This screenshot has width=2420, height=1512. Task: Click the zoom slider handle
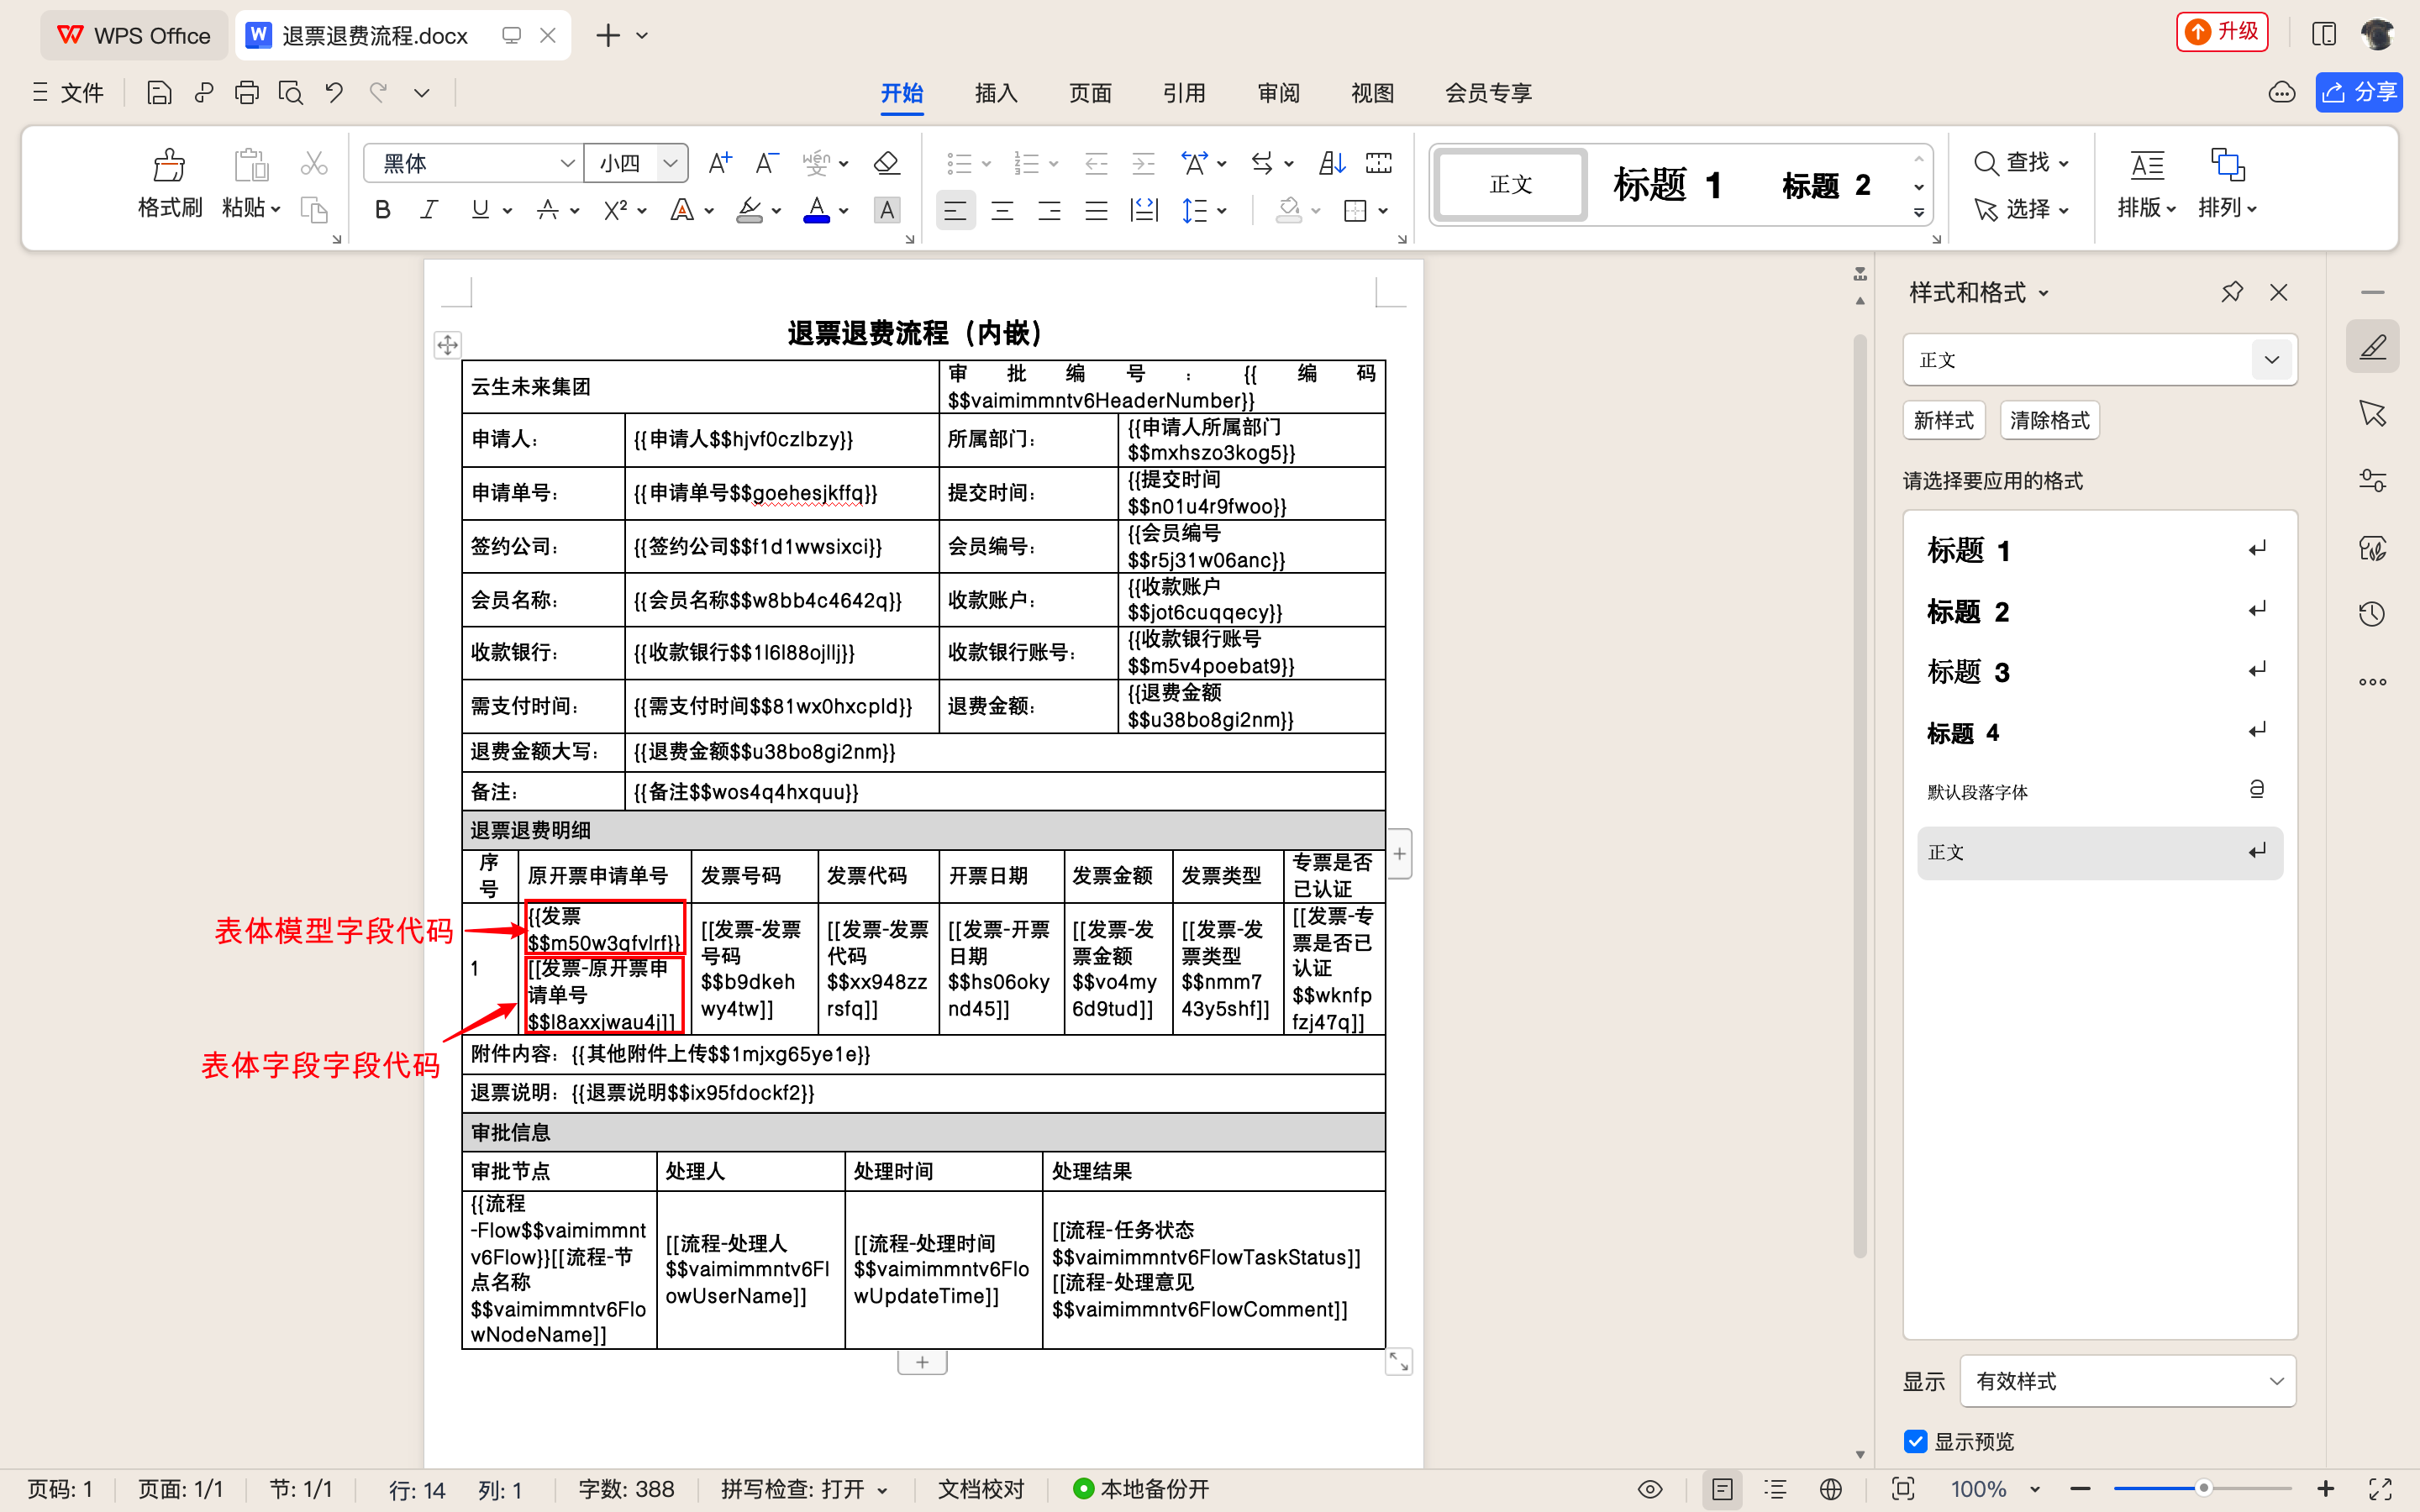coord(2202,1489)
